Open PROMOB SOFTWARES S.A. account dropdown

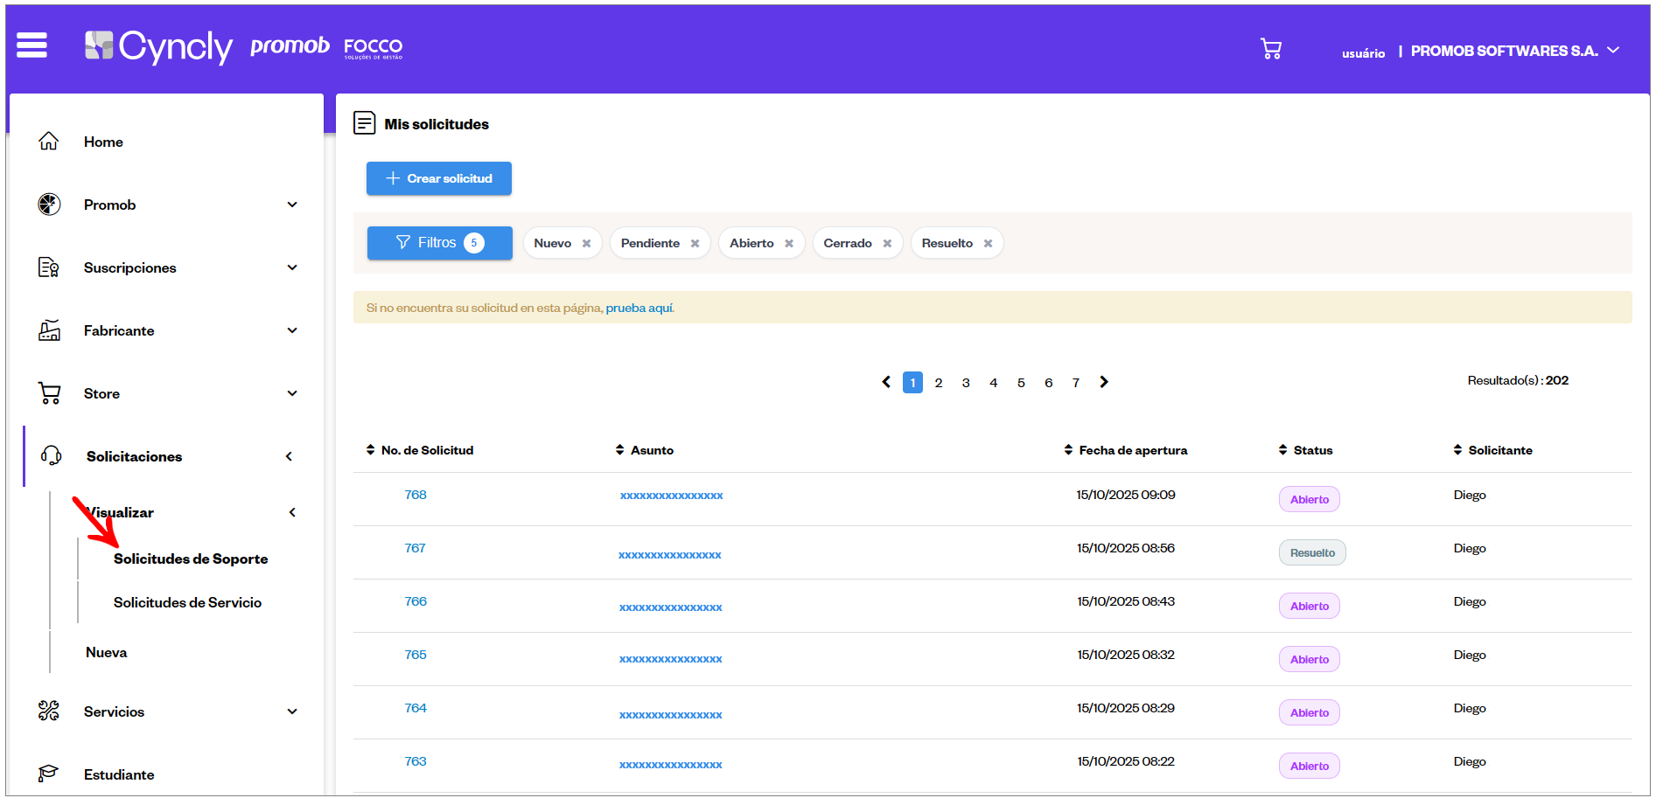click(x=1613, y=51)
